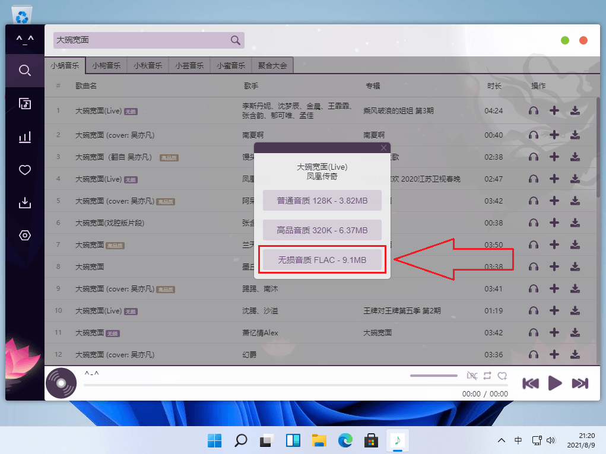Skip to next track
This screenshot has height=454, width=606.
pos(580,383)
